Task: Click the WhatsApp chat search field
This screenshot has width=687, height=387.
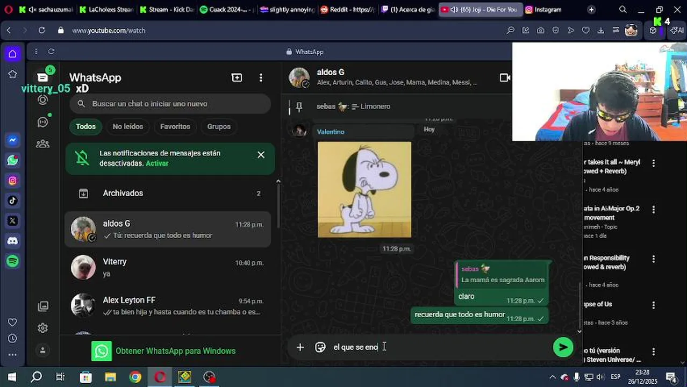Action: (170, 104)
